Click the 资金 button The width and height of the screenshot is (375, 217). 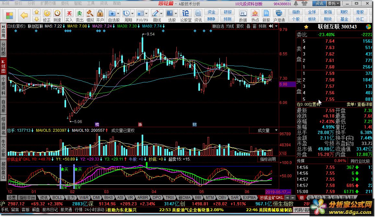coord(211,12)
